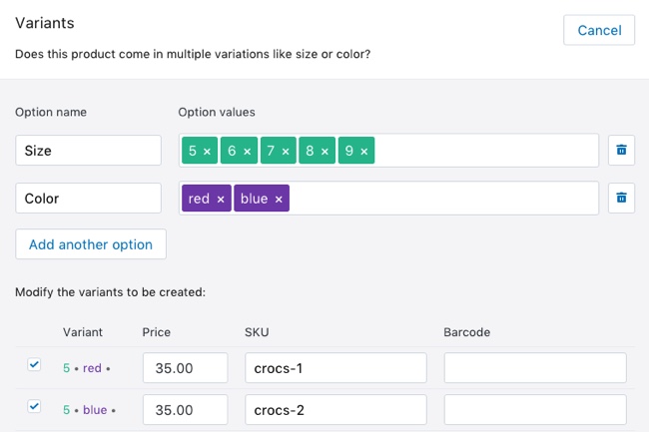Click barcode field for 5 red variant
The height and width of the screenshot is (432, 649).
tap(535, 367)
